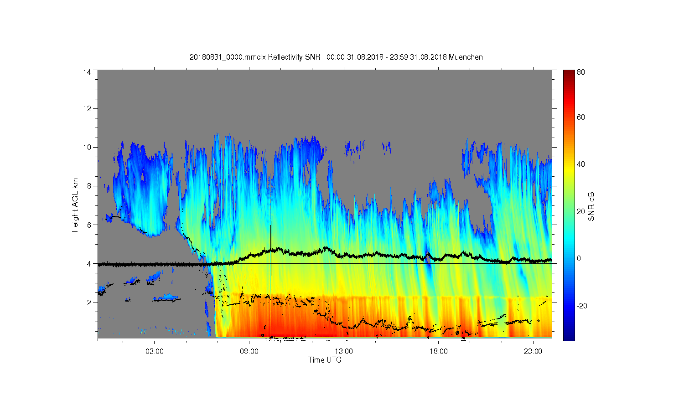Click the 08:00 time tick label
This screenshot has width=684, height=410.
tap(249, 352)
